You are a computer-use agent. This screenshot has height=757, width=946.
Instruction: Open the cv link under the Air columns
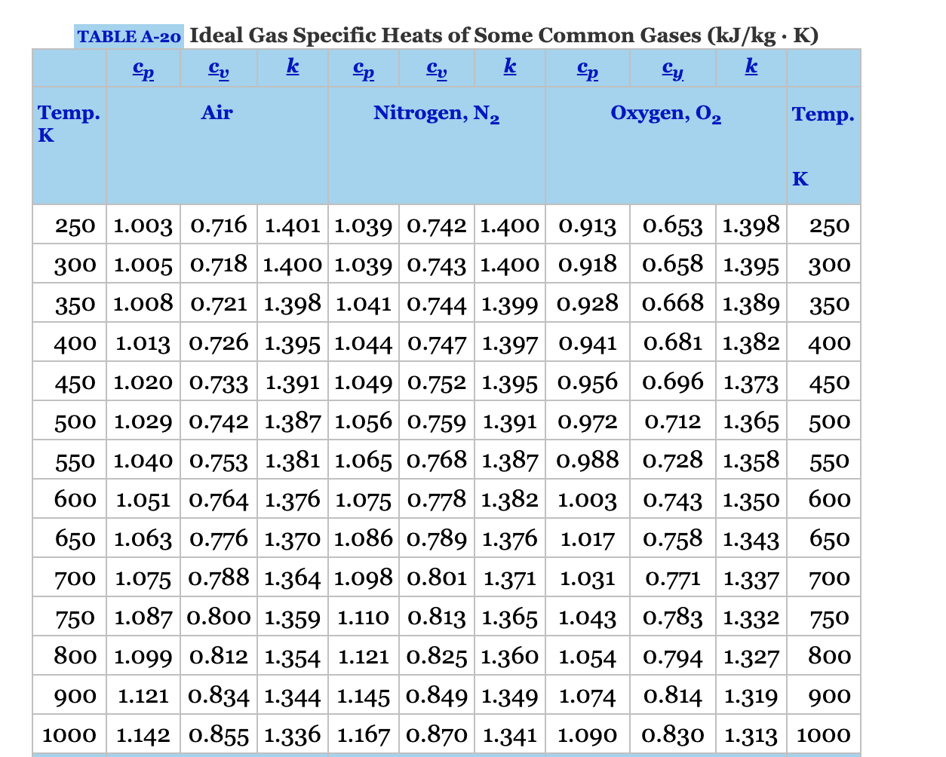pos(217,68)
